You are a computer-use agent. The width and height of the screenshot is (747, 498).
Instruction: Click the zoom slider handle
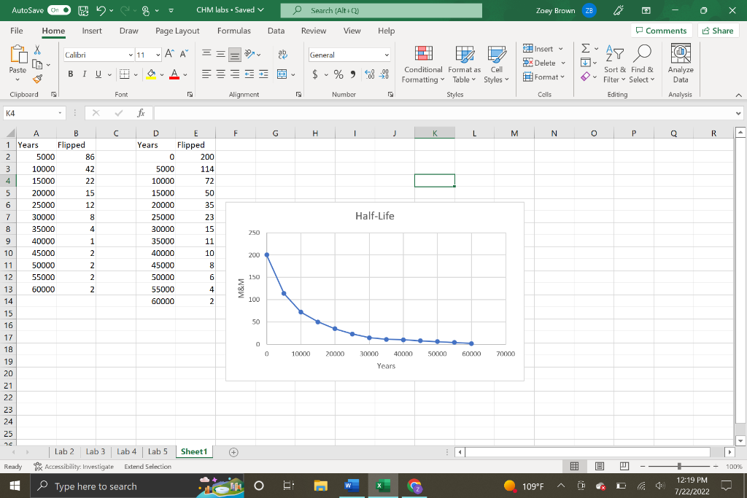679,467
